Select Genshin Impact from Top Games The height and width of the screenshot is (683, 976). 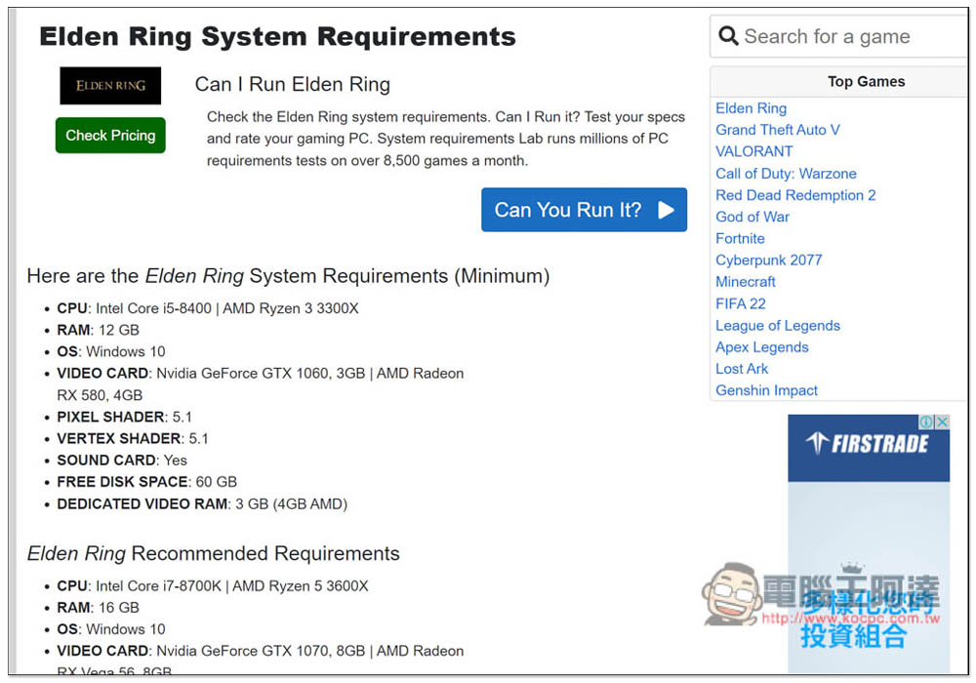(x=766, y=390)
